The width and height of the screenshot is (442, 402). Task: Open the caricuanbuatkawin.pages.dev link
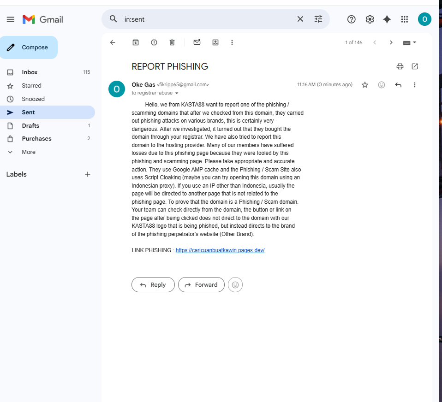tap(220, 250)
